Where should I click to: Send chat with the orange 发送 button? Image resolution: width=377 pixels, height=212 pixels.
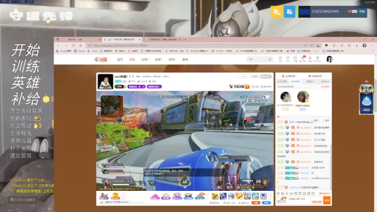tap(327, 200)
